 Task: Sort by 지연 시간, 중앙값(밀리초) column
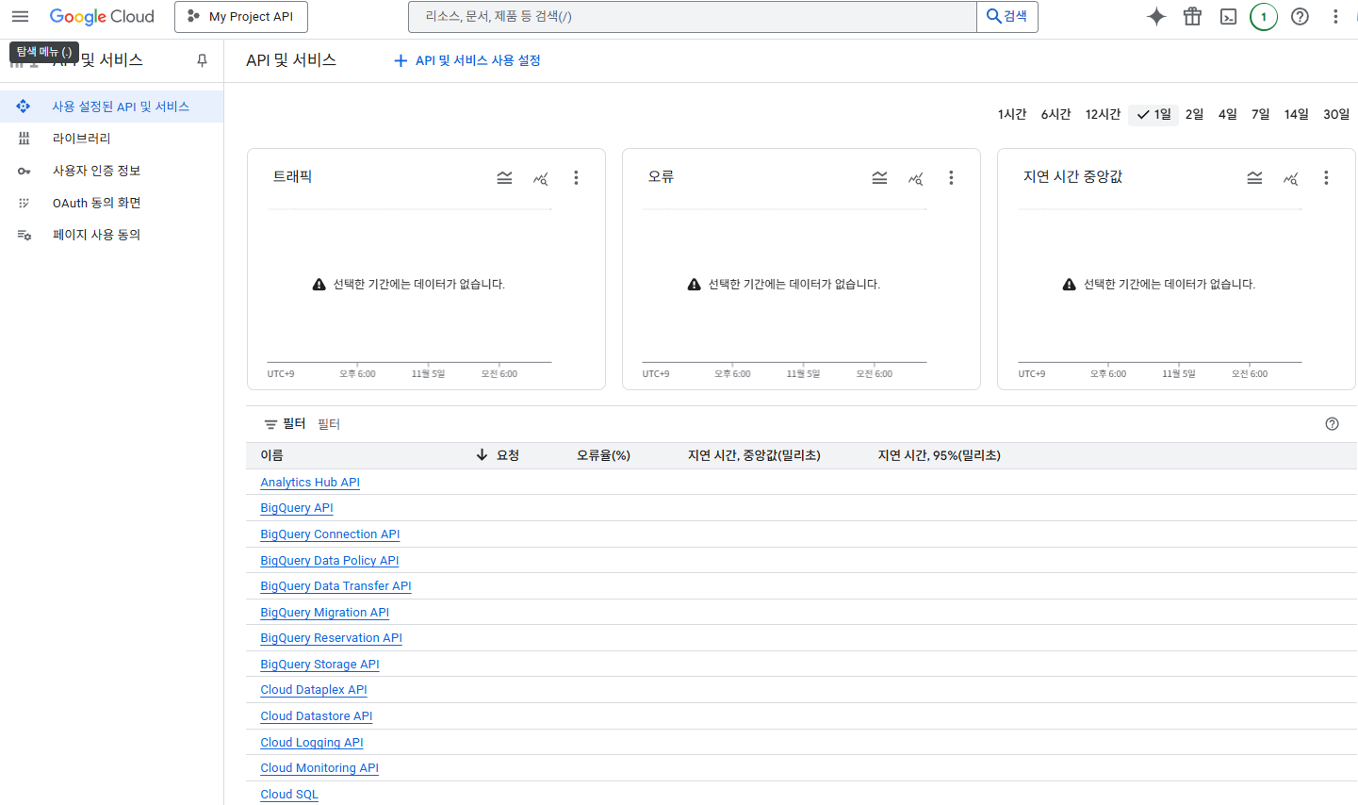754,455
